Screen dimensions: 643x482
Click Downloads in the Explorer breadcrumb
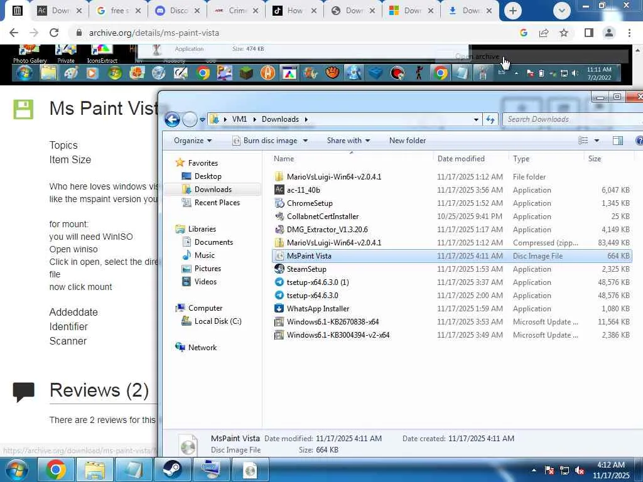[280, 119]
